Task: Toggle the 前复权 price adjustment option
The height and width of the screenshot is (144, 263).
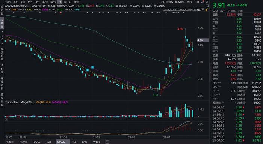Action: tap(169, 2)
